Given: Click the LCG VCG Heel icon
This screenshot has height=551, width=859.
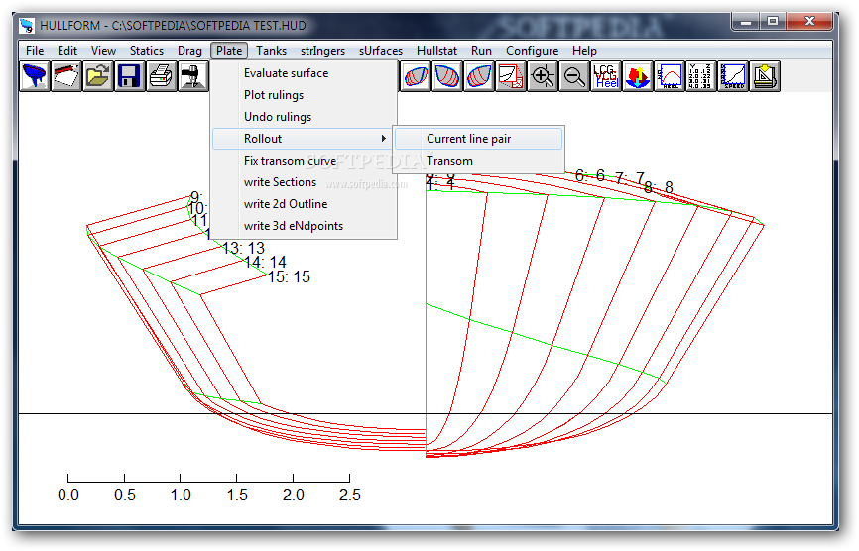Looking at the screenshot, I should (x=606, y=76).
